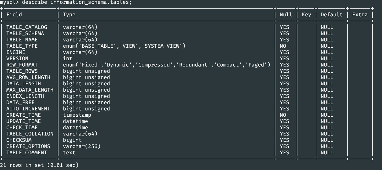Click the Key column header
The height and width of the screenshot is (170, 382).
[x=306, y=14]
